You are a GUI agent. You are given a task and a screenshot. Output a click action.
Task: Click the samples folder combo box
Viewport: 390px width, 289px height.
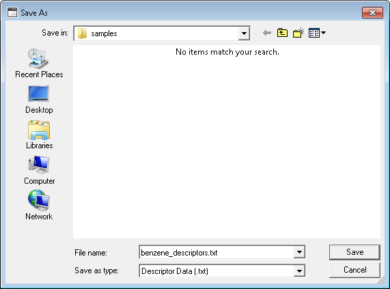point(162,33)
